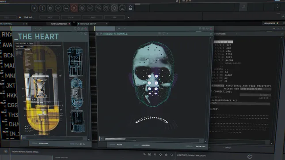Select the crosshair circular tool
Screen dimensions: 285x160
(x=50, y=8)
